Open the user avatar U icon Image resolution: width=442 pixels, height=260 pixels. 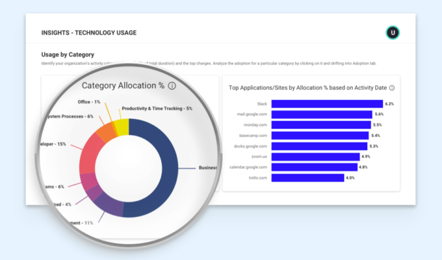[393, 32]
